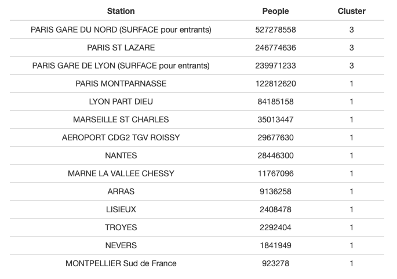Click the Station column header
This screenshot has width=397, height=279.
point(121,11)
